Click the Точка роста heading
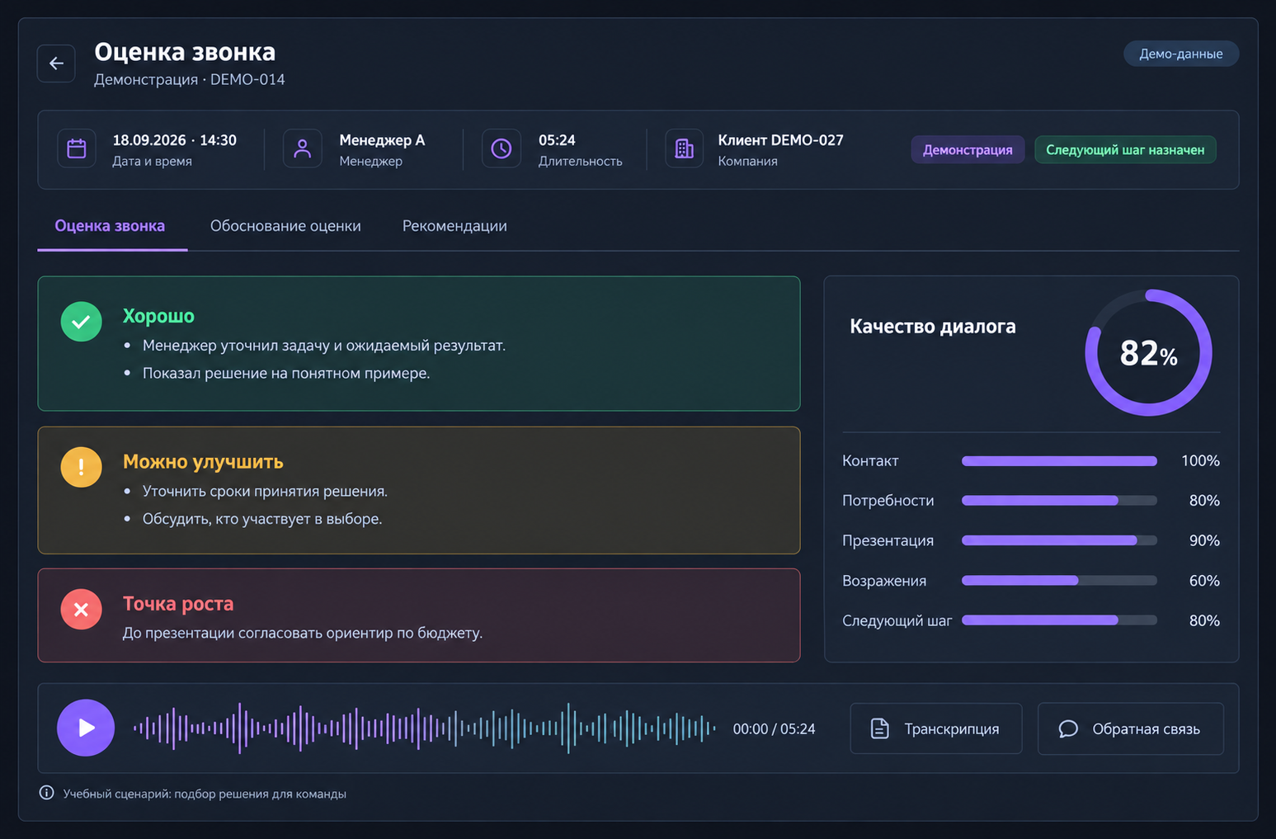Image resolution: width=1276 pixels, height=839 pixels. click(178, 604)
